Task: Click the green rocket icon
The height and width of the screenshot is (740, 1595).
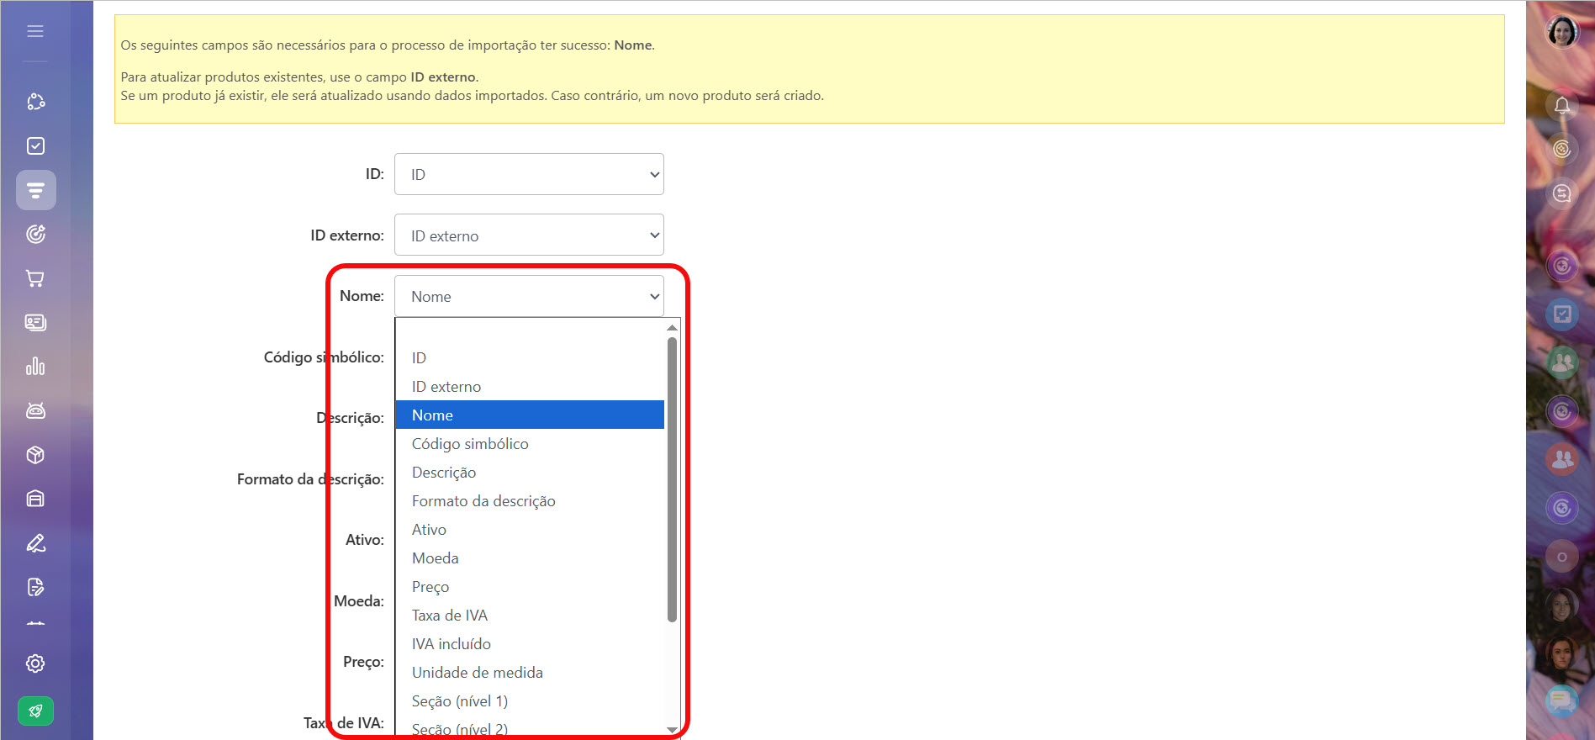Action: 35,711
